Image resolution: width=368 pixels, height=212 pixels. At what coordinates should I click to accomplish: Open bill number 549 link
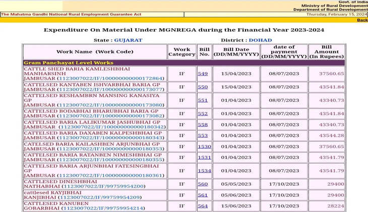click(x=203, y=74)
